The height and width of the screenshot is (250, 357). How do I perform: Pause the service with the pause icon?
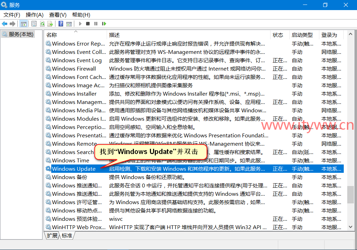[96, 24]
